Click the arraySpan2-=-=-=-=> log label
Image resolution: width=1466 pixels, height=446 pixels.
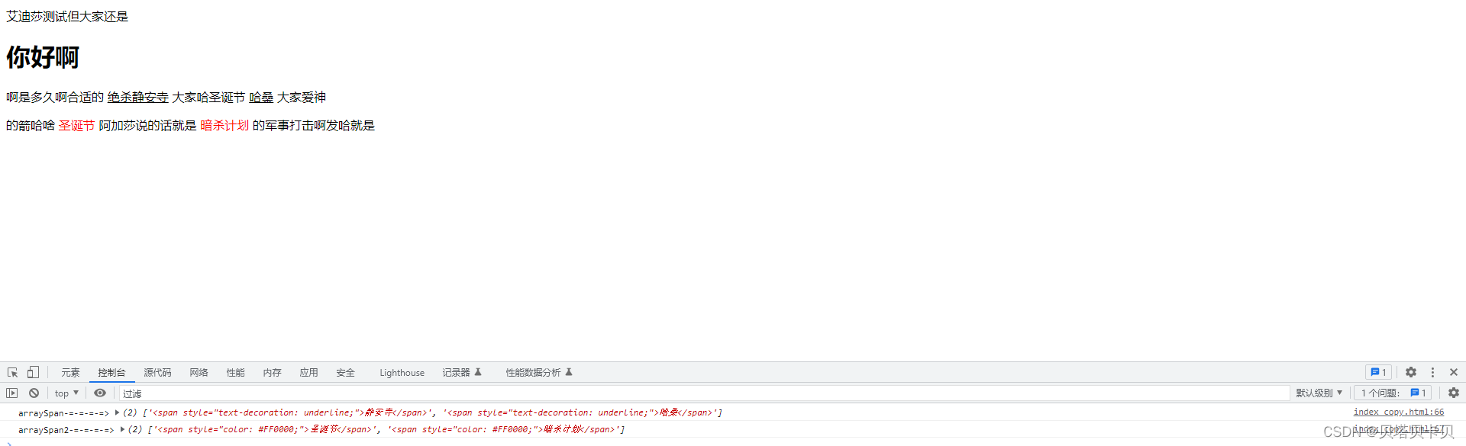click(x=66, y=429)
